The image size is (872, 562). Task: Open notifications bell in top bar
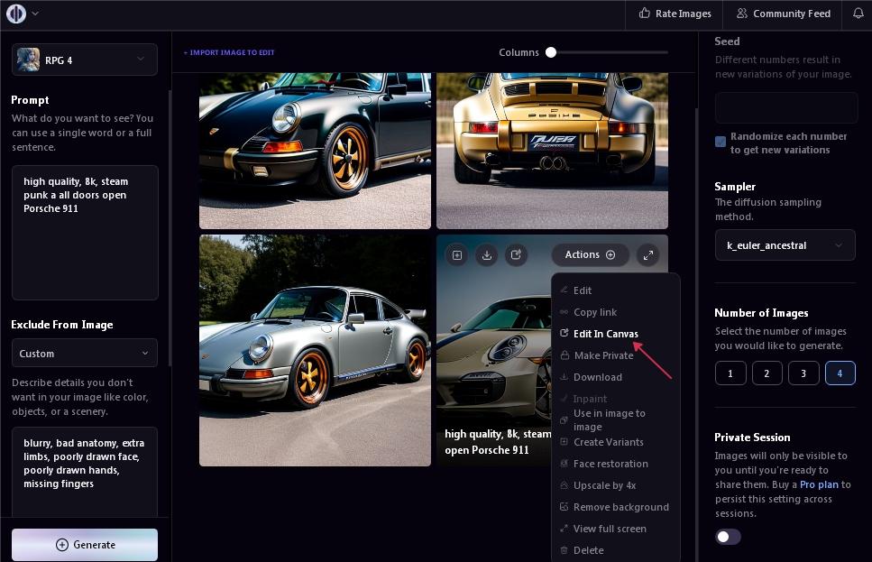(858, 14)
